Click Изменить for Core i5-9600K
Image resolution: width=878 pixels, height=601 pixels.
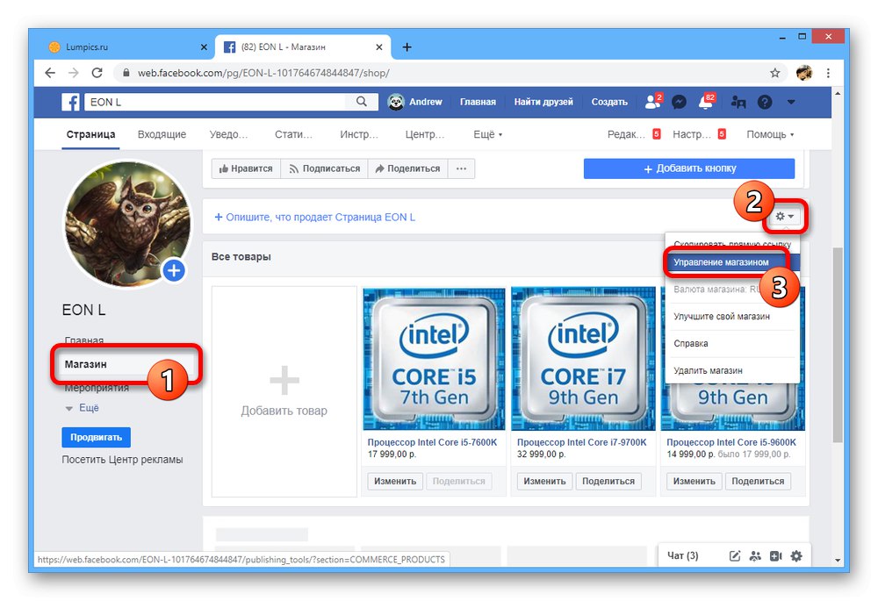[694, 482]
